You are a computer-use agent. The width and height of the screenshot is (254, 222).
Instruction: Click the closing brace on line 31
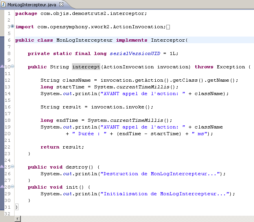[17, 207]
